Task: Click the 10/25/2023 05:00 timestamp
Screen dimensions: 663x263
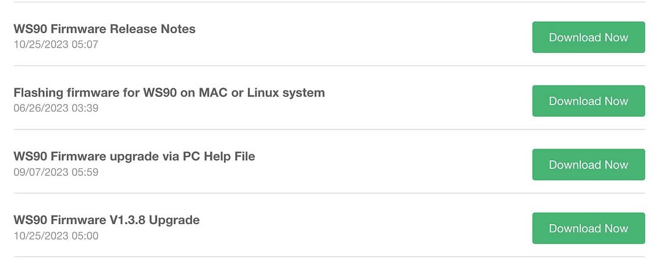Action: point(56,236)
